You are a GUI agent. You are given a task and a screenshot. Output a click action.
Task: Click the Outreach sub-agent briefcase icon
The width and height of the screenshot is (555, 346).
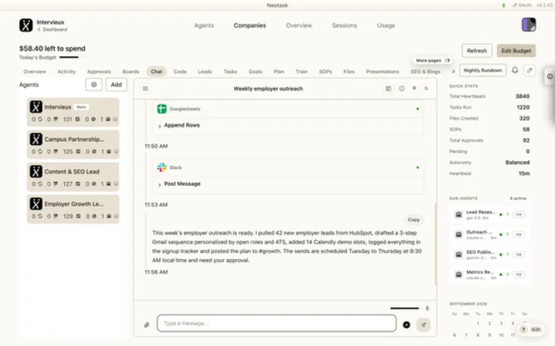459,235
